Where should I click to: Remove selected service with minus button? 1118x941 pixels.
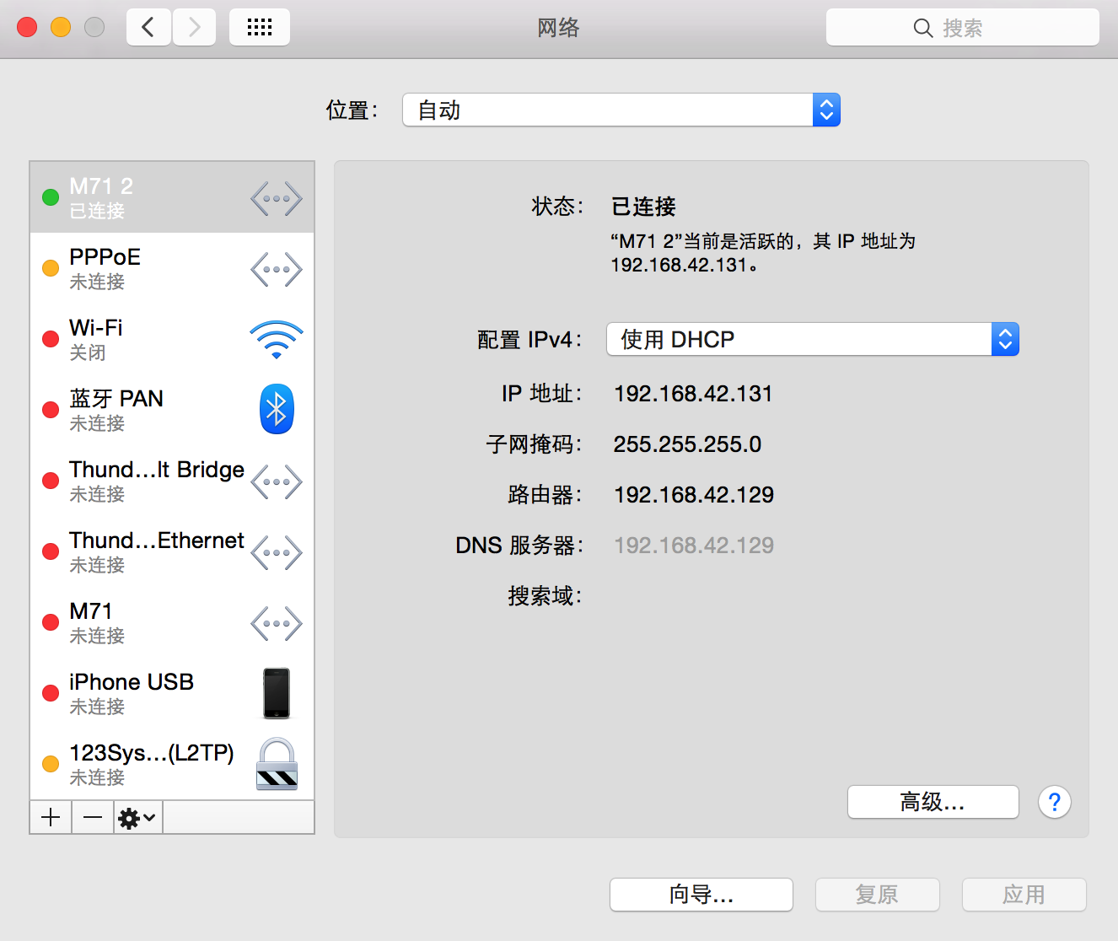point(93,817)
